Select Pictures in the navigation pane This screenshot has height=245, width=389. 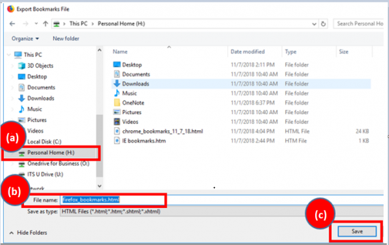pyautogui.click(x=37, y=120)
